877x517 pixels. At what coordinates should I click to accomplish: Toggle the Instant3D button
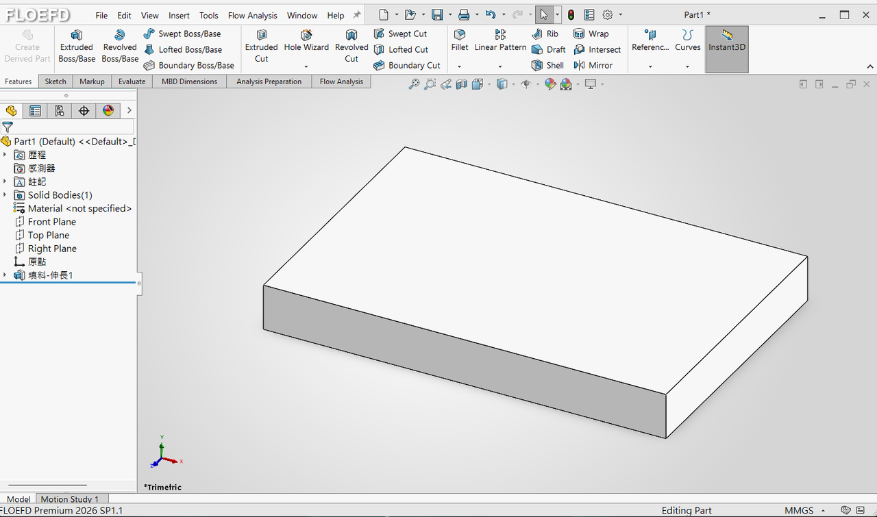point(727,49)
